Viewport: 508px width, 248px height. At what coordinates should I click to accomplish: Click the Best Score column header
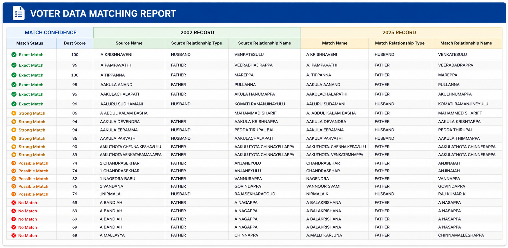point(75,43)
